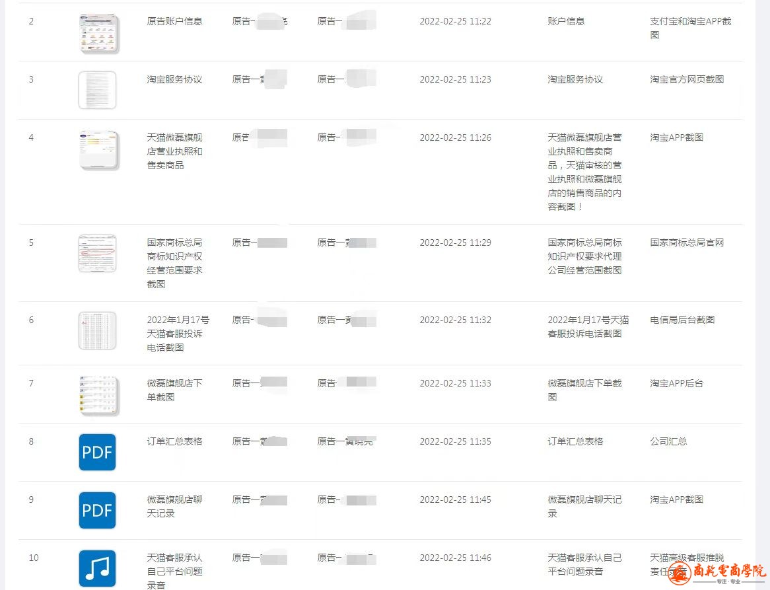Image resolution: width=770 pixels, height=590 pixels.
Task: Click timestamp 2022-02-25 11:45
Action: [x=455, y=499]
